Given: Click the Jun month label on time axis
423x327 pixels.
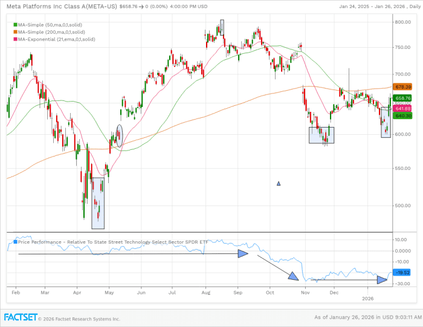Looking at the screenshot, I should click(141, 293).
